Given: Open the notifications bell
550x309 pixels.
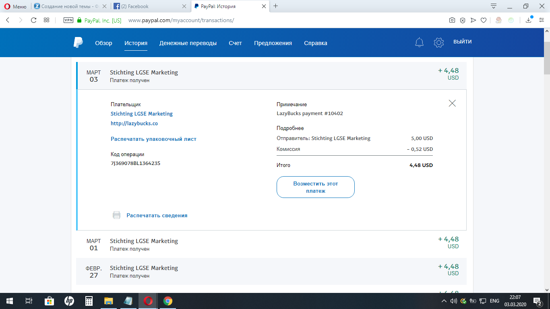Looking at the screenshot, I should click(419, 42).
